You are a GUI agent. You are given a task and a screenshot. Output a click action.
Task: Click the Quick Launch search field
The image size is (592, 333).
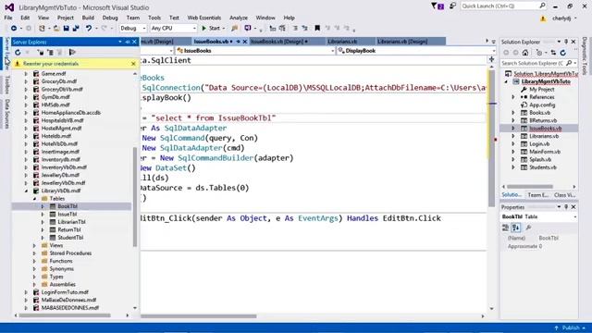pos(502,6)
